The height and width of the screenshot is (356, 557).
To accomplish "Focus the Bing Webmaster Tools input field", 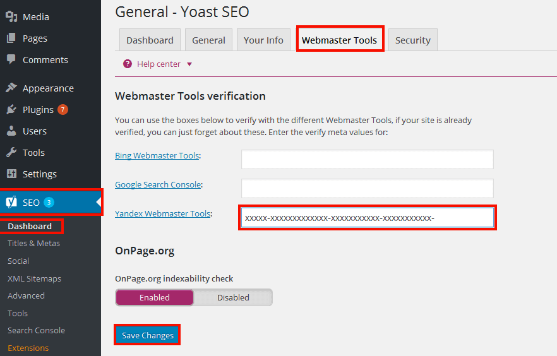I will [x=368, y=159].
